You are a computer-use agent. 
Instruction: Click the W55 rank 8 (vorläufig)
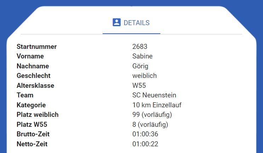pos(150,124)
